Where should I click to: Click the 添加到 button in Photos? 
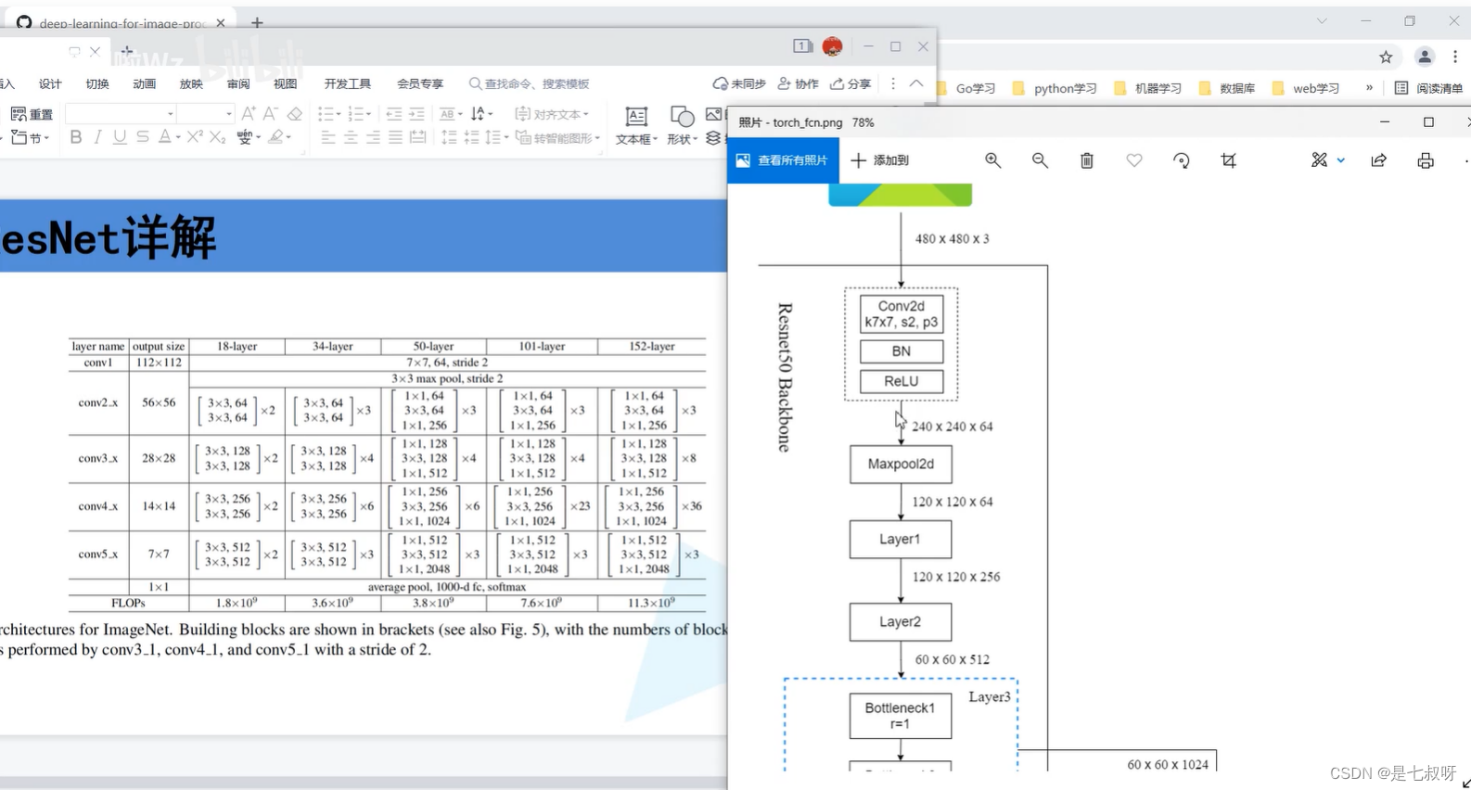point(880,160)
